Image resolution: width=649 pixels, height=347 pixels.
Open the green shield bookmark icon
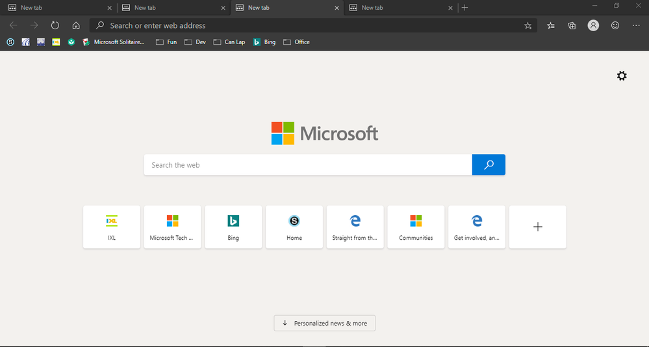pos(71,42)
